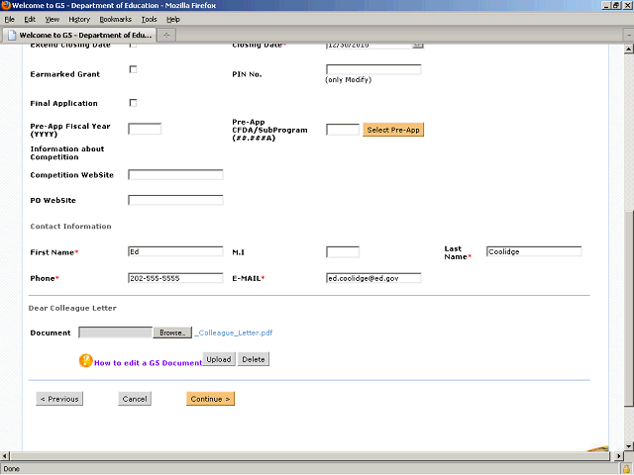Click the PO WebSite field
This screenshot has width=634, height=475.
(175, 200)
